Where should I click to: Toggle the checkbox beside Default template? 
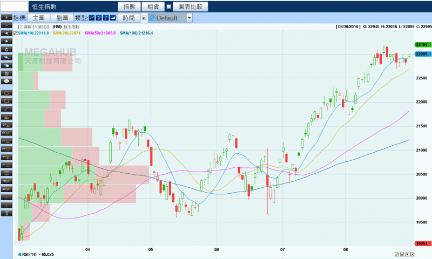(x=144, y=18)
